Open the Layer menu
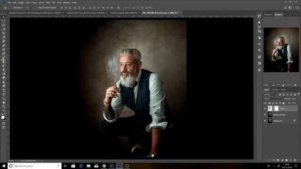 [28, 3]
